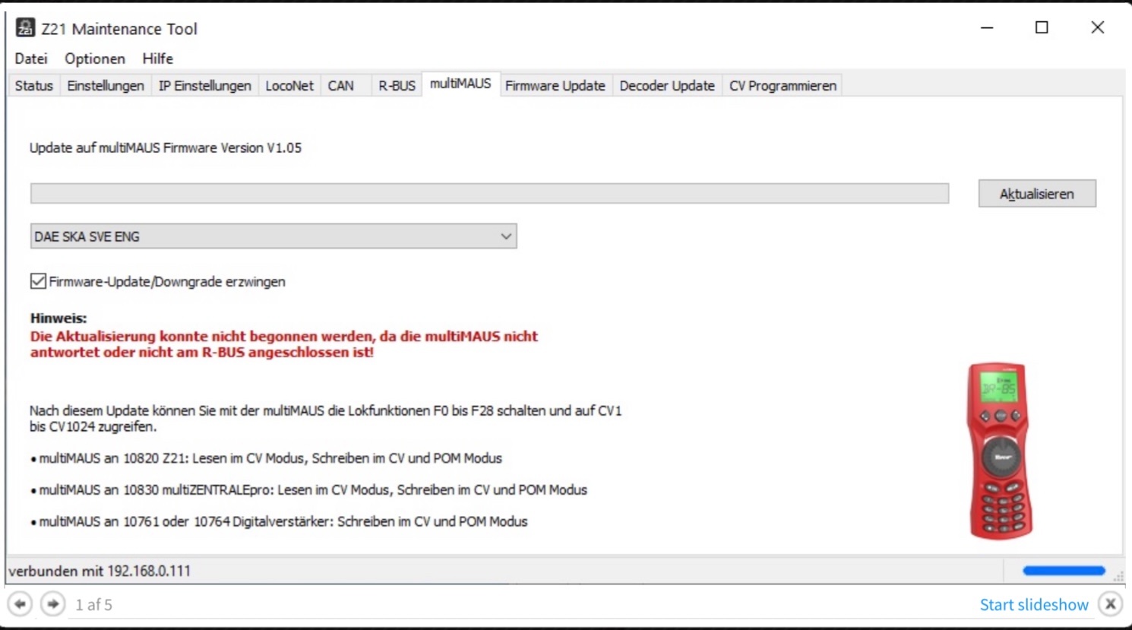Viewport: 1132px width, 630px height.
Task: Click the 'multiMAUS an 10830 multiZENTRALEpro' bullet line
Action: coord(309,490)
